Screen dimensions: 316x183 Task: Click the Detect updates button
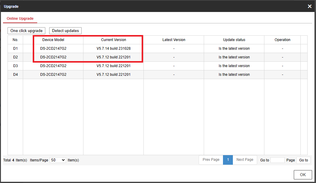65,31
